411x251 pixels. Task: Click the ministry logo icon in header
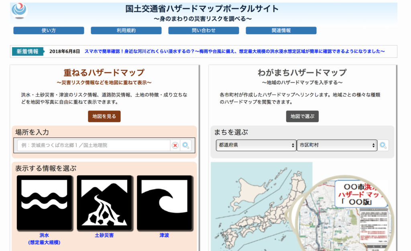pyautogui.click(x=19, y=11)
